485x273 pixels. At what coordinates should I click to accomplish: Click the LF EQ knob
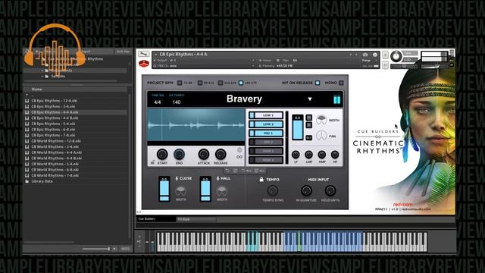(x=296, y=154)
